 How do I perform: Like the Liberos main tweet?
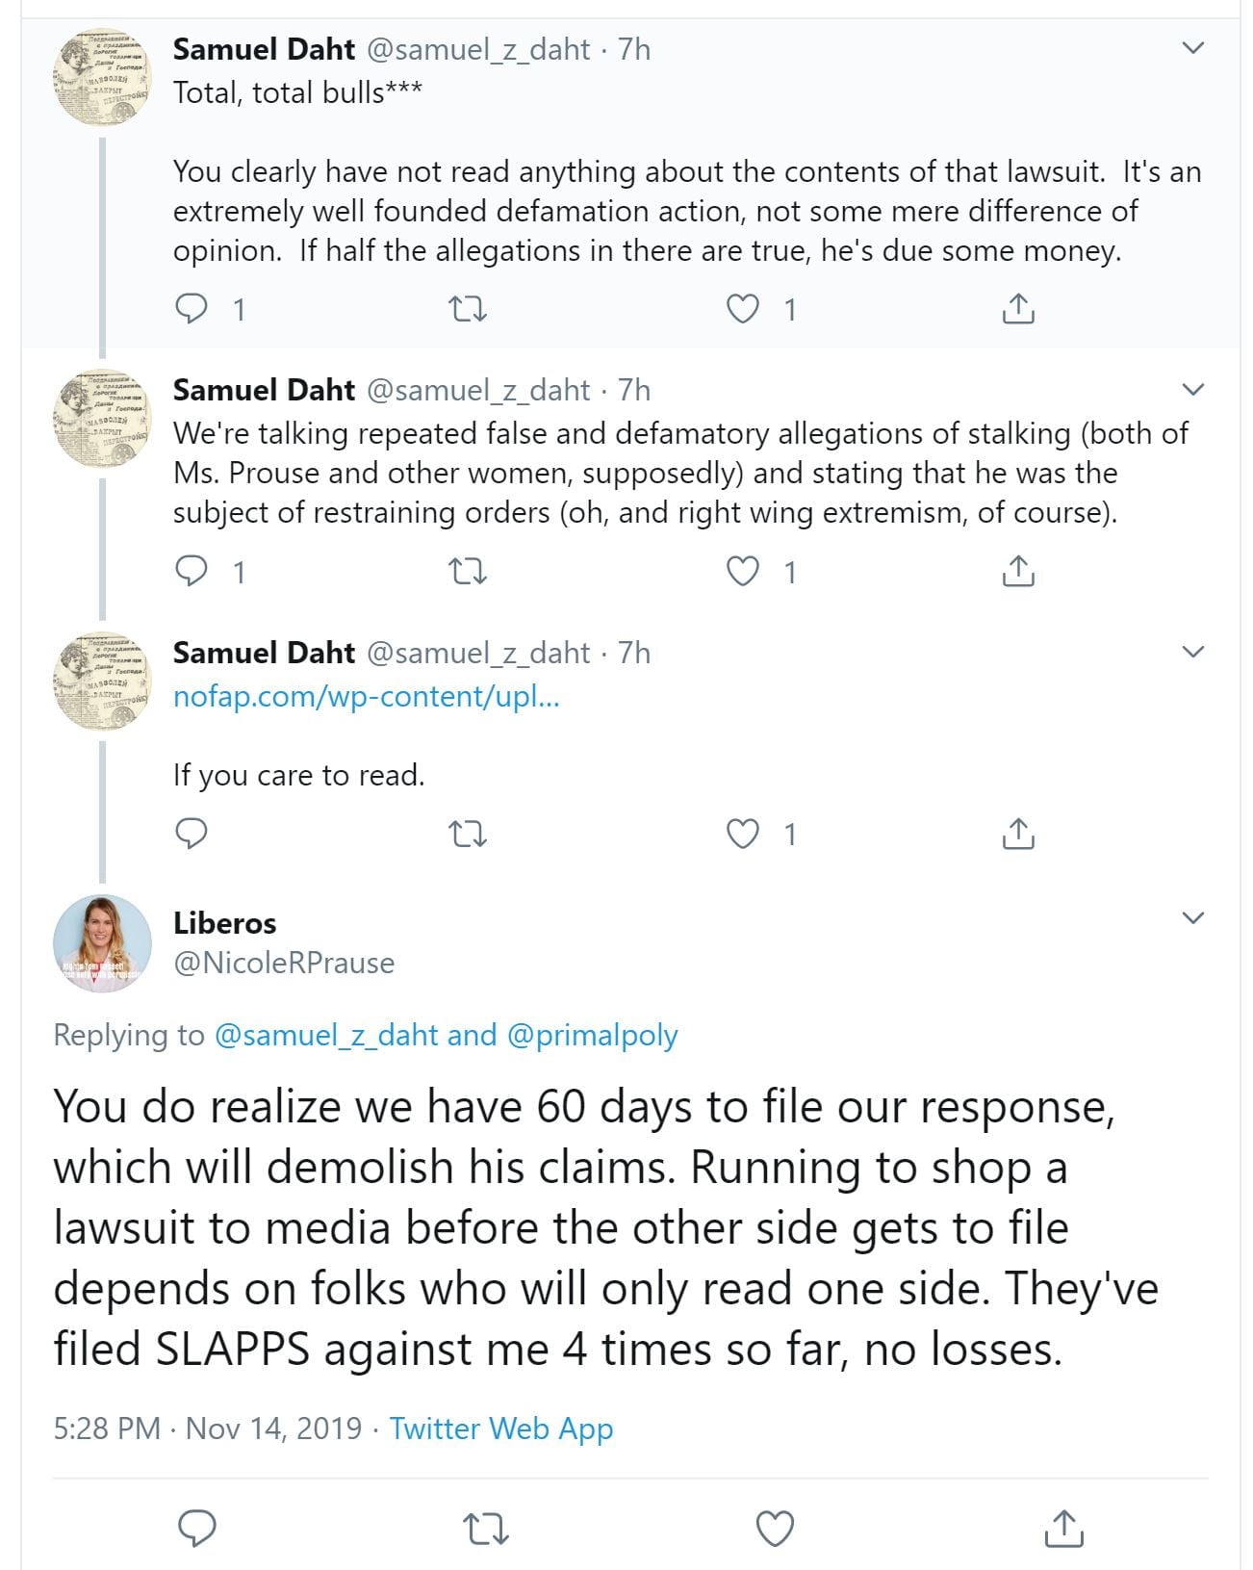coord(775,1528)
